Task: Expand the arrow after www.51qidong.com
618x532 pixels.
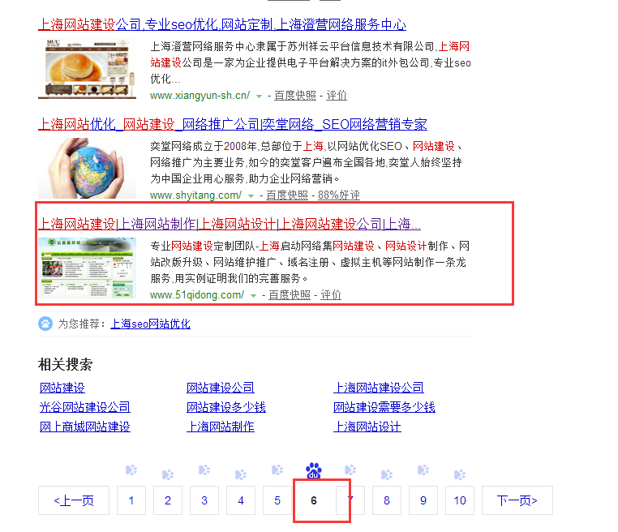Action: point(253,295)
